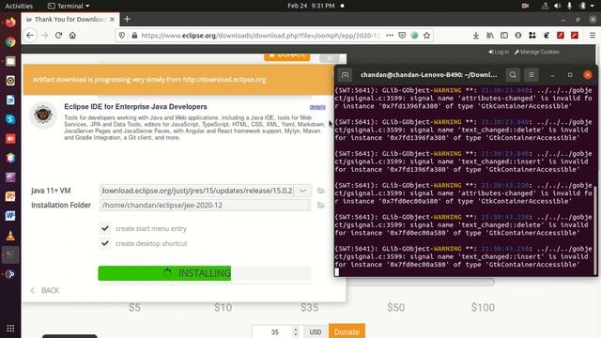The height and width of the screenshot is (338, 601).
Task: Show applications grid in dock
Action: tap(10, 329)
